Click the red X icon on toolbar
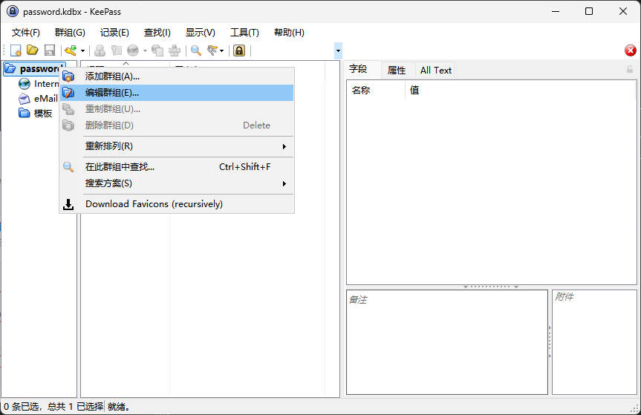The width and height of the screenshot is (641, 415). (x=631, y=50)
